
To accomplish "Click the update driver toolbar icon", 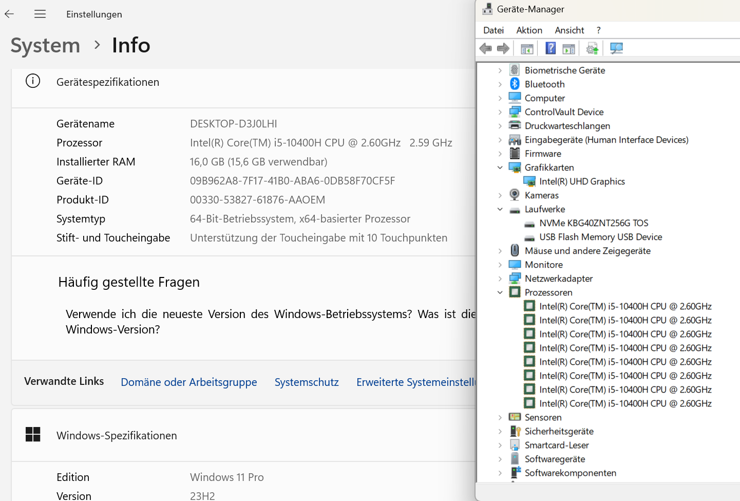I will coord(593,48).
